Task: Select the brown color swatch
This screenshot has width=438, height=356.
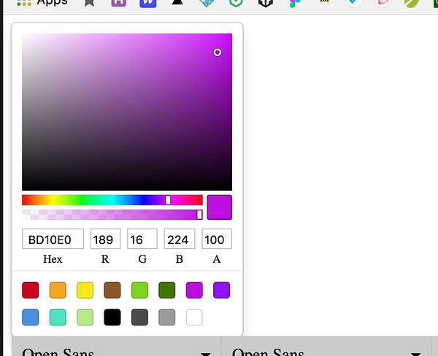Action: (x=112, y=290)
